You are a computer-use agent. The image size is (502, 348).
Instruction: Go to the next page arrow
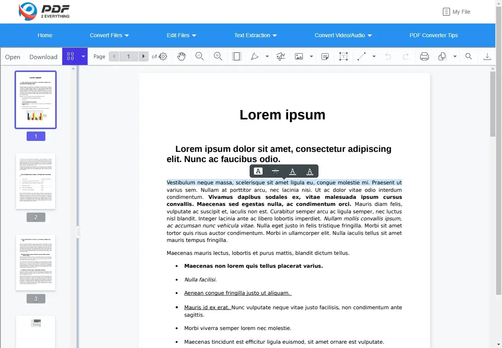tap(144, 56)
